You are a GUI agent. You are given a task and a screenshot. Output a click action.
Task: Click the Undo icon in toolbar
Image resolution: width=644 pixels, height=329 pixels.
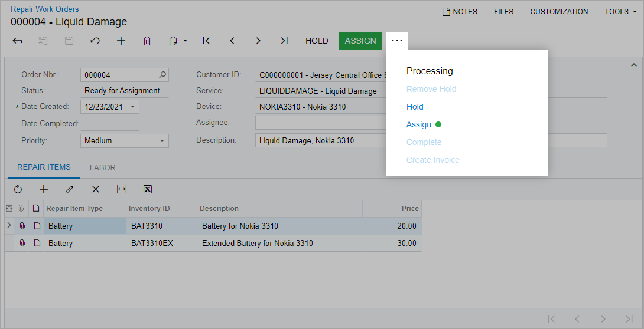[95, 41]
